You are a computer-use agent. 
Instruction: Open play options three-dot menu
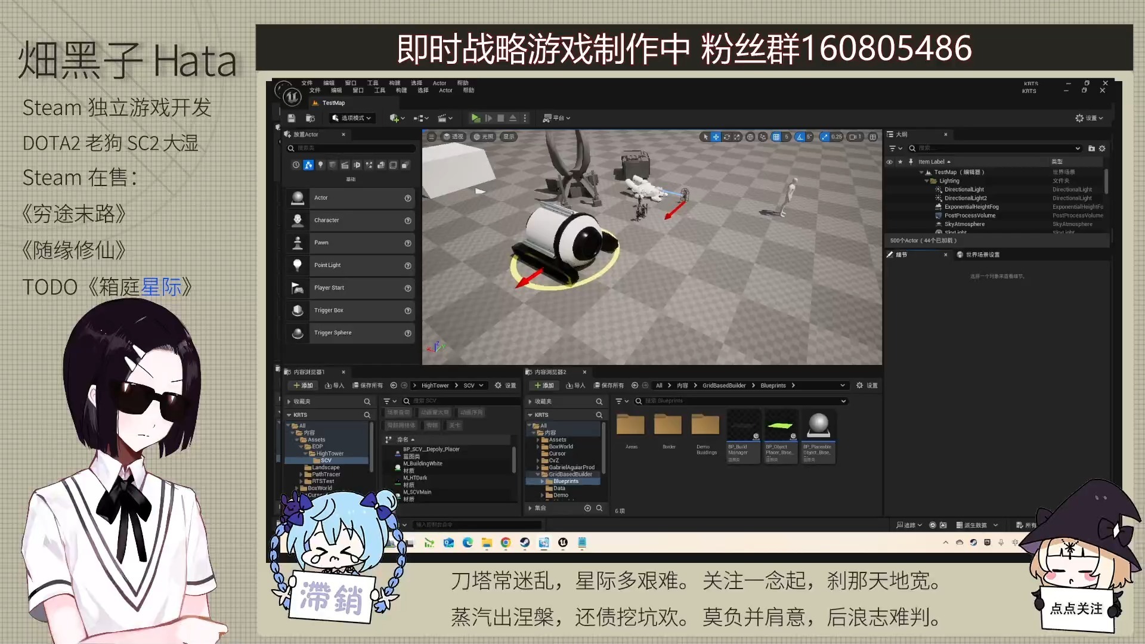tap(525, 118)
